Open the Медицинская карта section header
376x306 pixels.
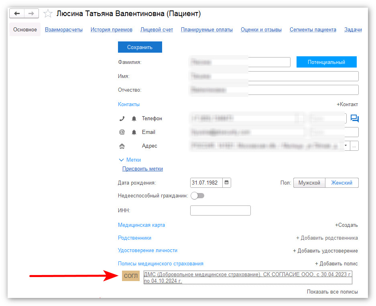pos(142,225)
